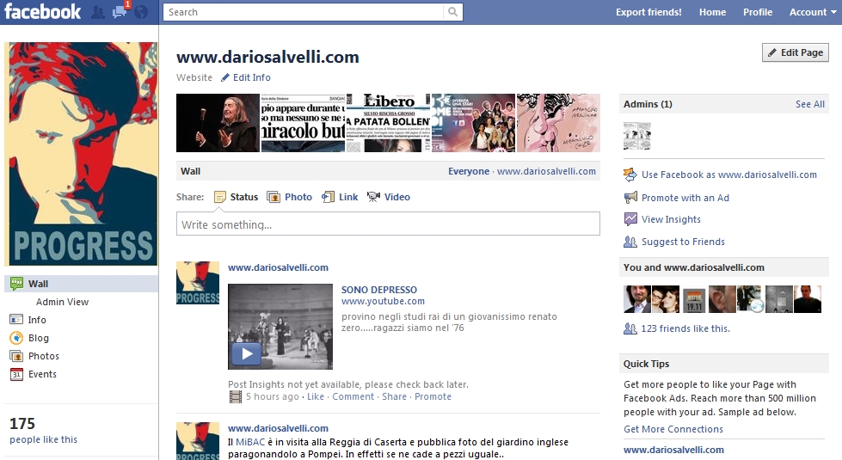Click the Edit Page button
Viewport: 842px width, 460px height.
tap(795, 52)
